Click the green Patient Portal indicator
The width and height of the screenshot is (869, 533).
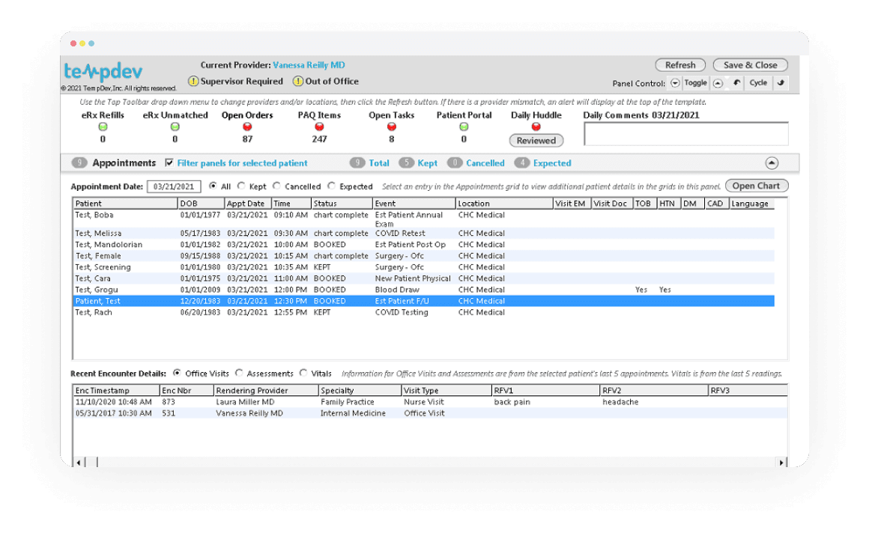click(x=464, y=127)
